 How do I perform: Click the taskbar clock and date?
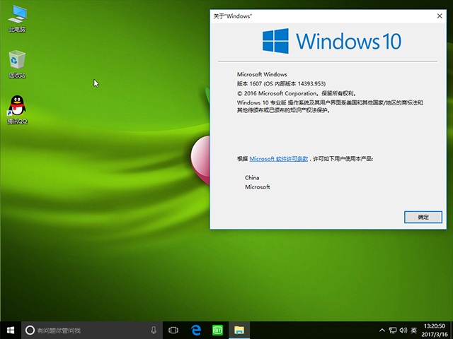(x=436, y=330)
